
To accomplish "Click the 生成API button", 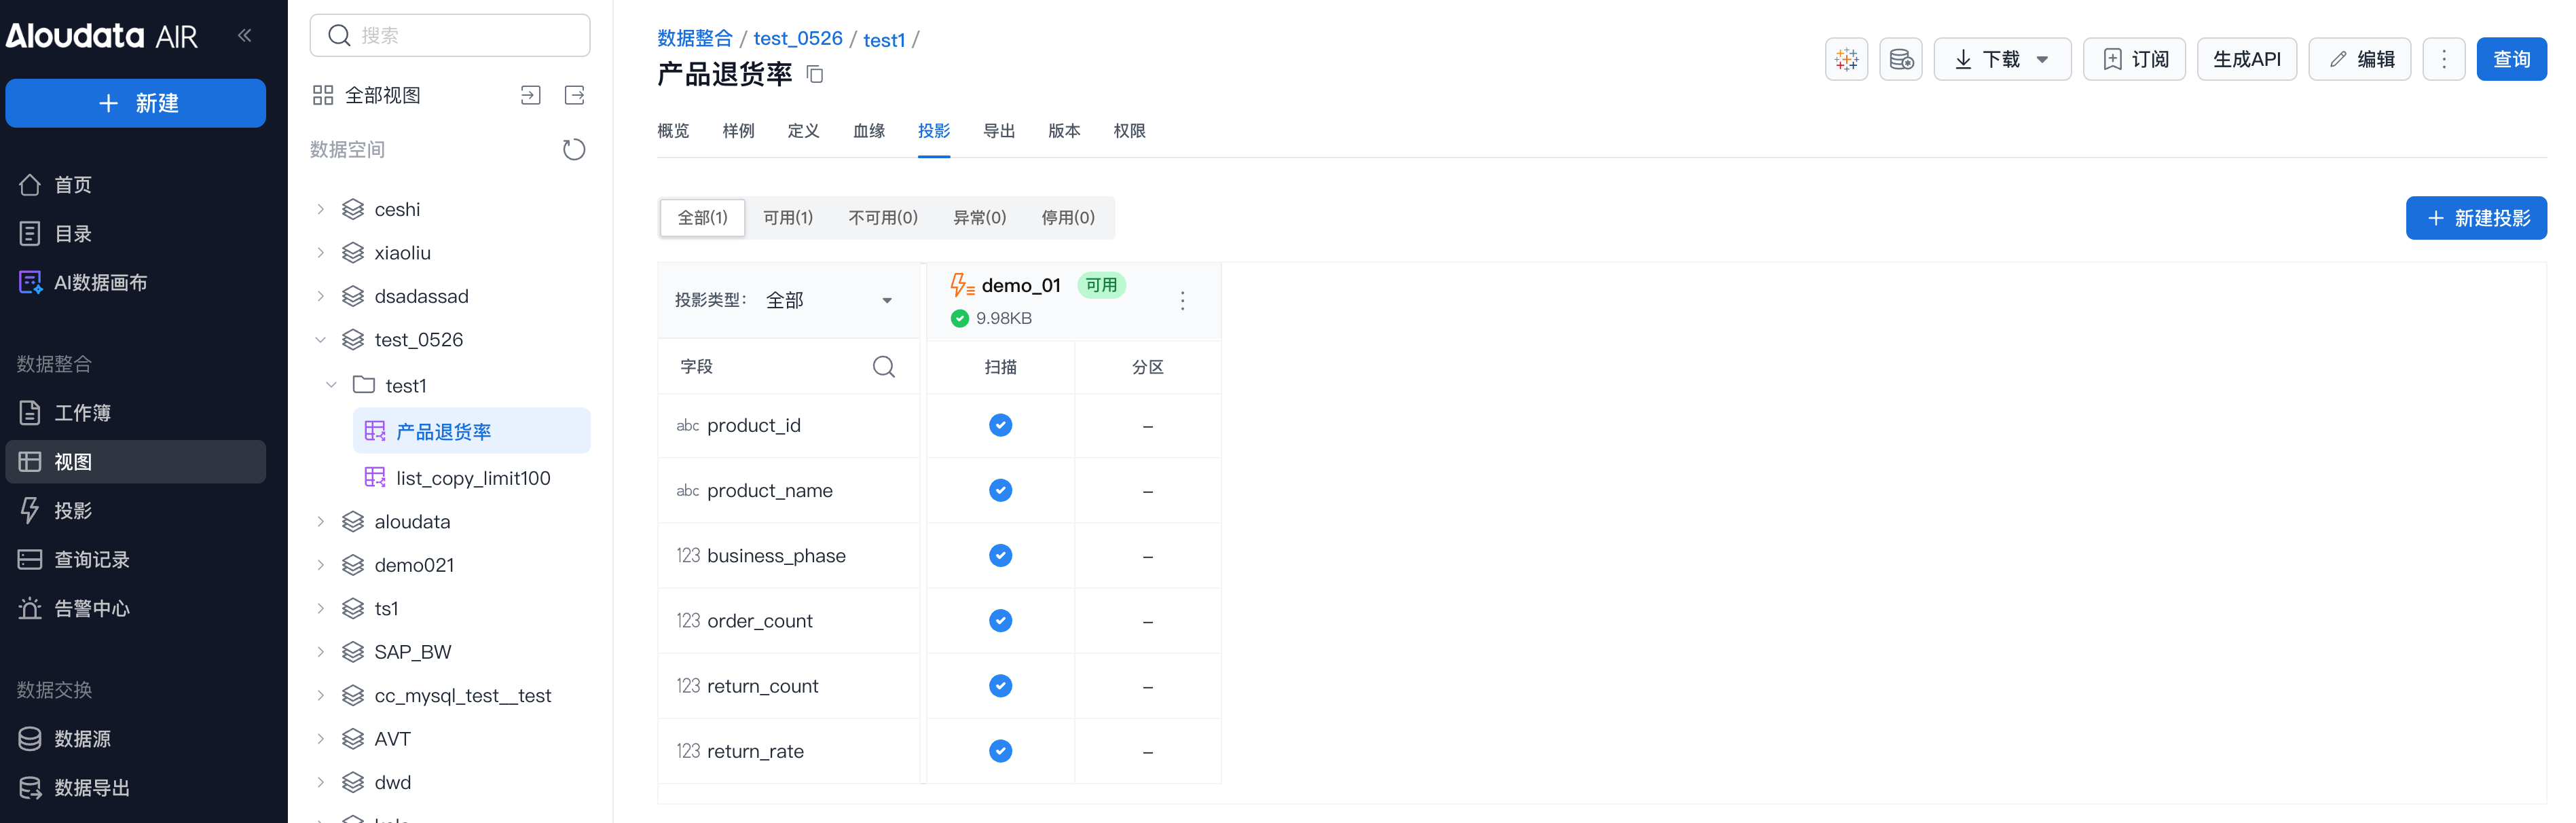I will [x=2246, y=59].
